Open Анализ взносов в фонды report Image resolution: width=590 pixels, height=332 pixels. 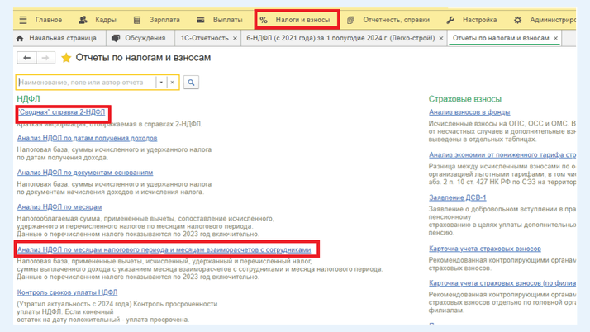point(469,112)
